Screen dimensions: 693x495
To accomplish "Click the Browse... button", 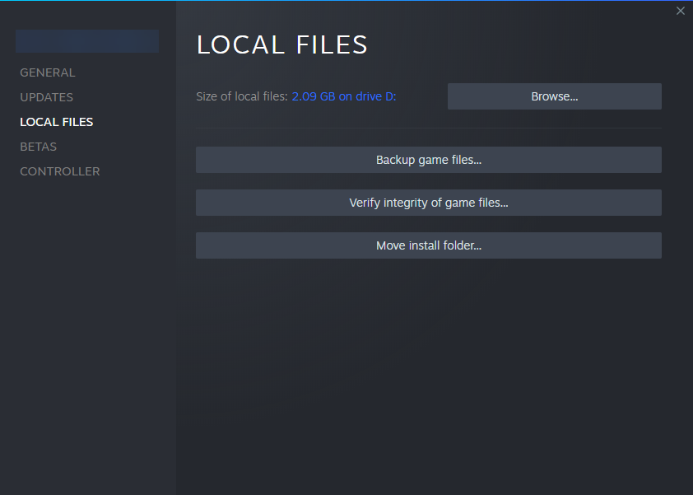I will [554, 96].
